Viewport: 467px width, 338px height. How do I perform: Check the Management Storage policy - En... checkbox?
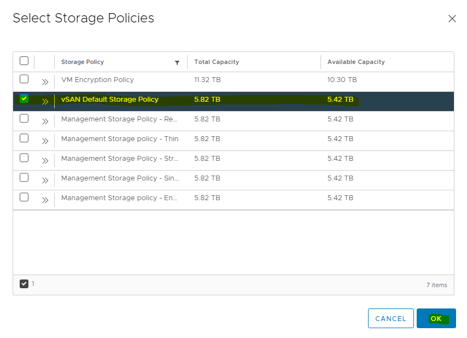[24, 197]
